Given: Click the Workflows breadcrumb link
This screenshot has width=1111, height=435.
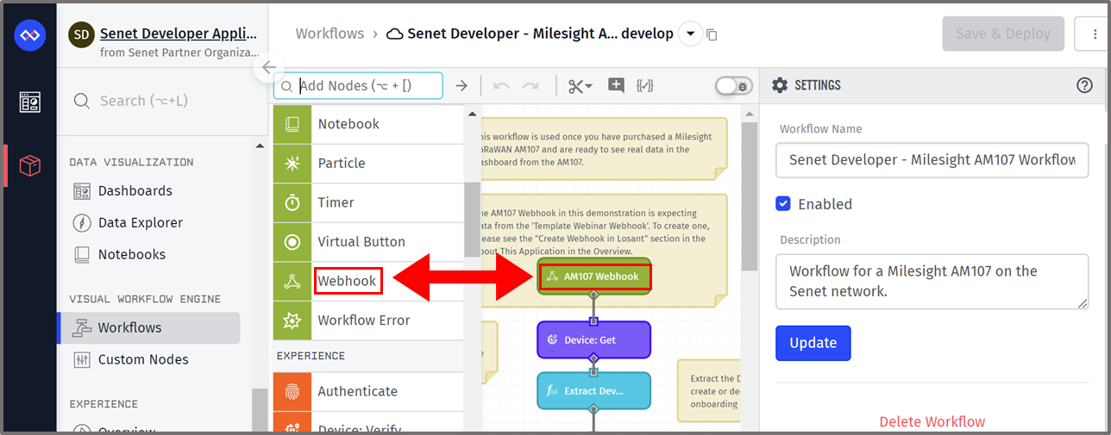Looking at the screenshot, I should (x=330, y=34).
